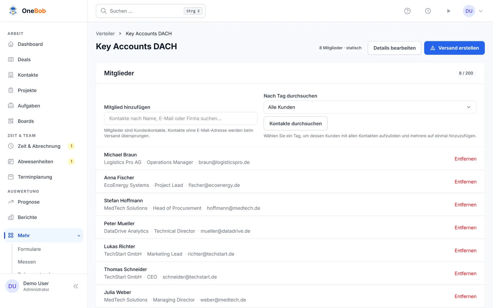Click the Zeit & Abrechnung badge 1
493x308 pixels.
[71, 146]
